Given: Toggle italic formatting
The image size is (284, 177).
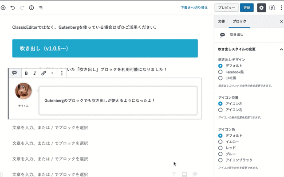Looking at the screenshot, I should (35, 73).
